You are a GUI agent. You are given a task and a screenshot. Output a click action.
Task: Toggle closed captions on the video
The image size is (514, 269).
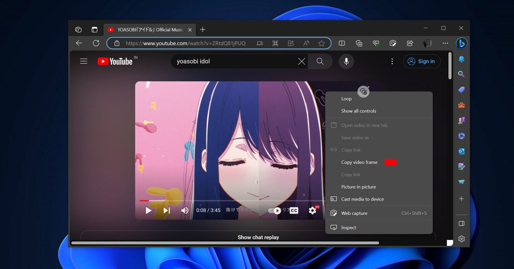(x=294, y=211)
